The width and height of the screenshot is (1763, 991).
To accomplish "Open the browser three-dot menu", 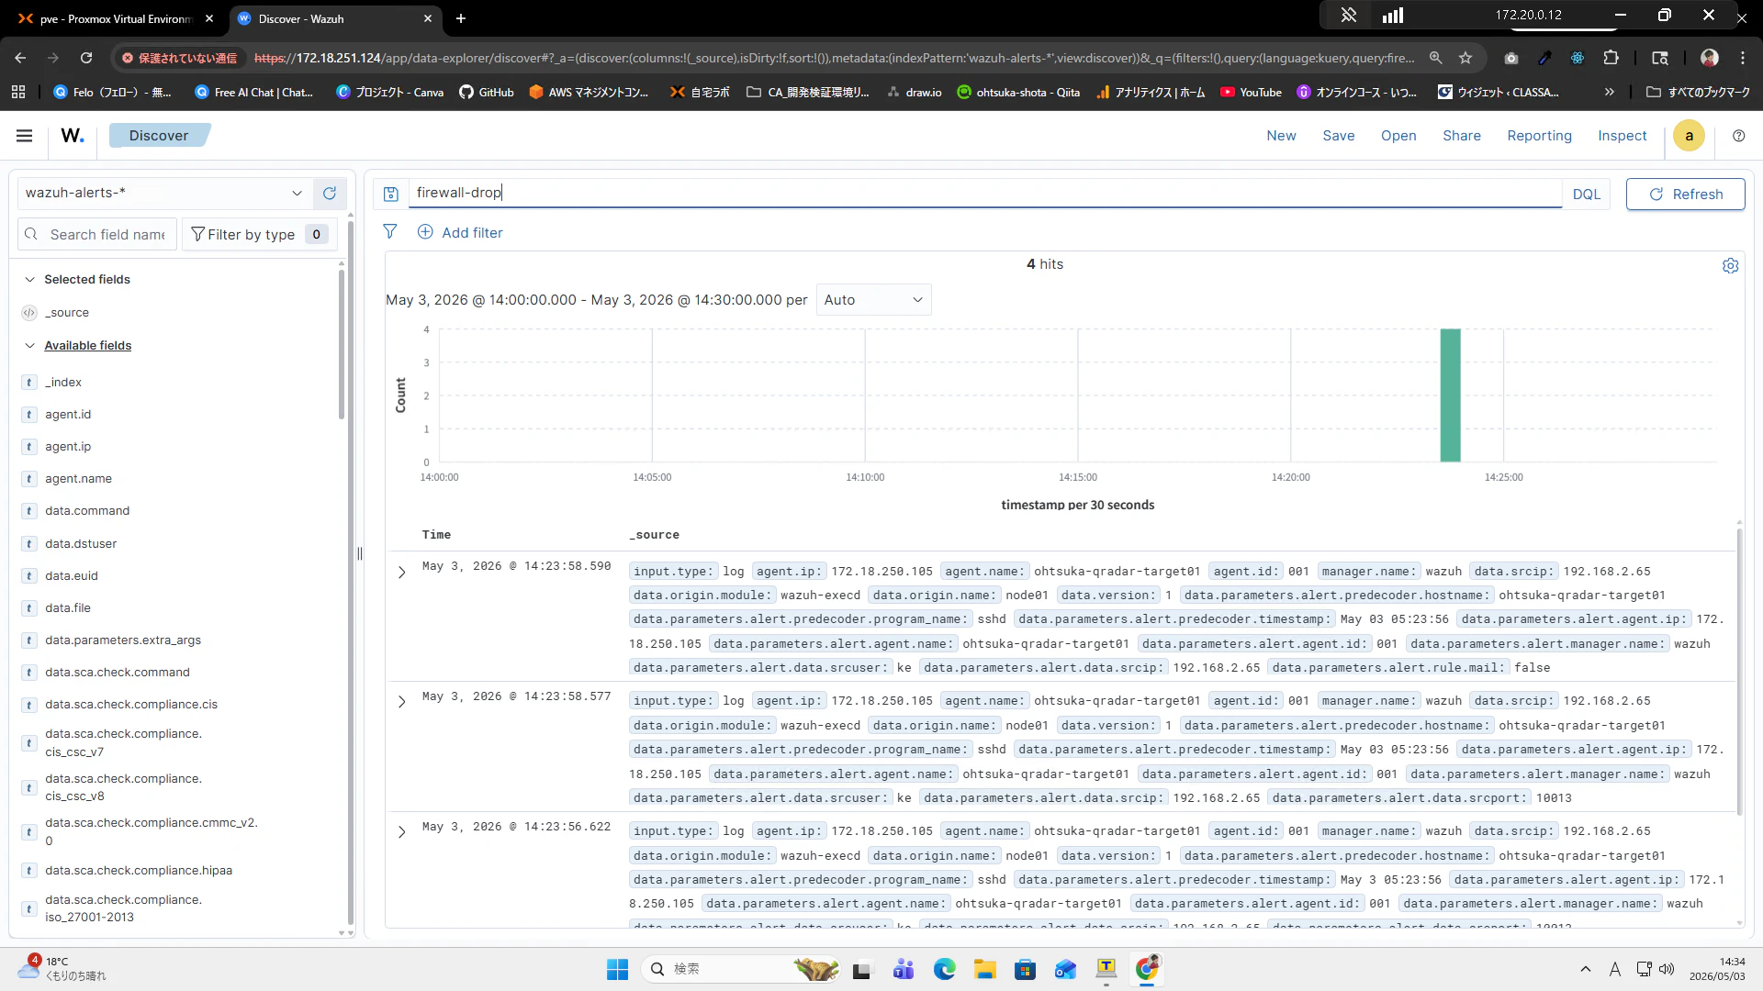I will (1743, 58).
